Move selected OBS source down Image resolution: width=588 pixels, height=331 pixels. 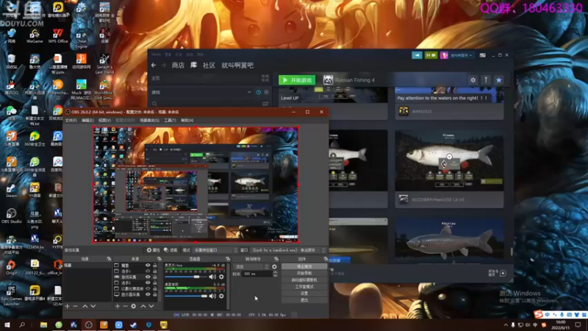(x=151, y=306)
